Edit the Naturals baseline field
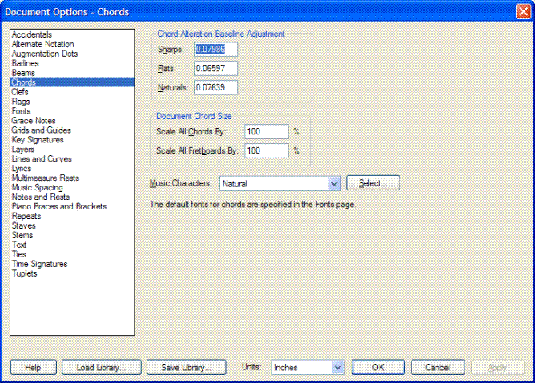 (x=215, y=88)
